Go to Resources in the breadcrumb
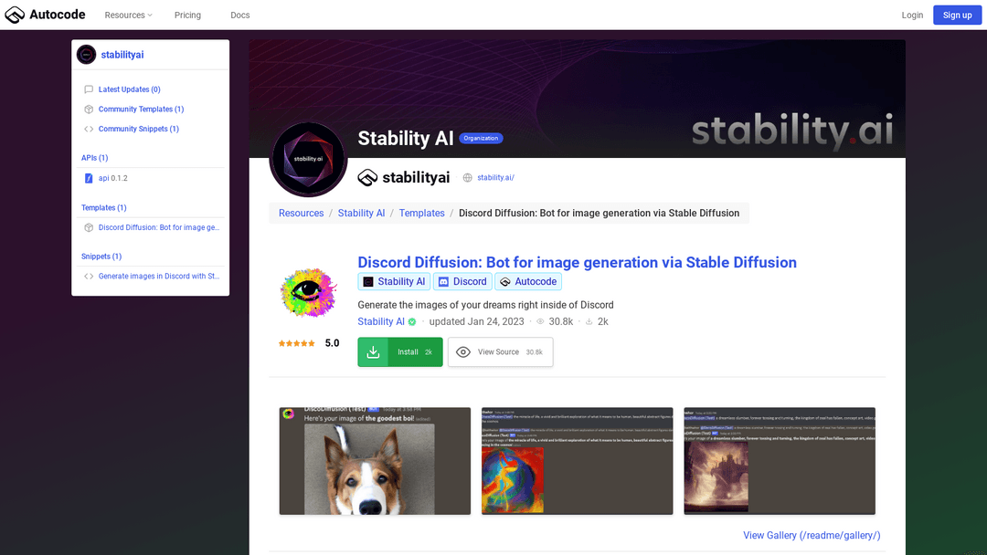Image resolution: width=987 pixels, height=555 pixels. click(302, 213)
